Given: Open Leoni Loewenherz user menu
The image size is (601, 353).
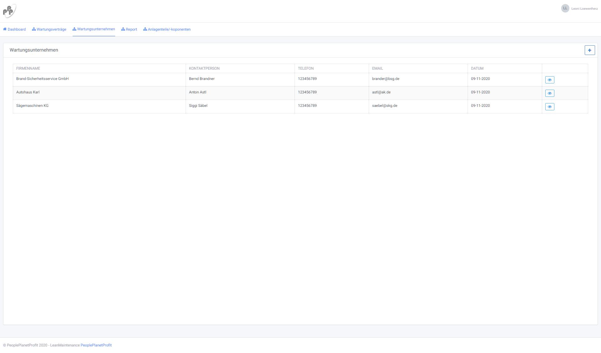Looking at the screenshot, I should click(584, 9).
